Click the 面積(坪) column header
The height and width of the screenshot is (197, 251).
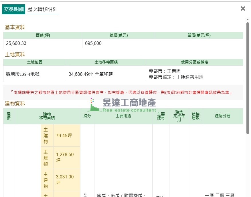coord(43,35)
